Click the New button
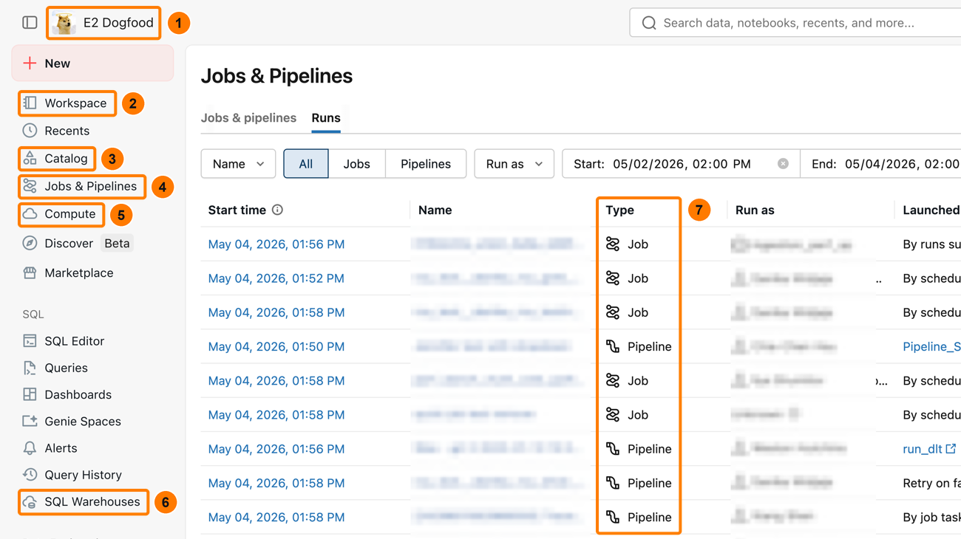Image resolution: width=961 pixels, height=539 pixels. pyautogui.click(x=92, y=63)
